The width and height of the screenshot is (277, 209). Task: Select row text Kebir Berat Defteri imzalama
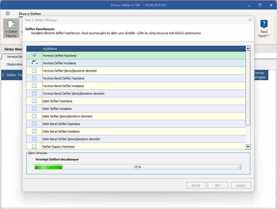pos(61,132)
